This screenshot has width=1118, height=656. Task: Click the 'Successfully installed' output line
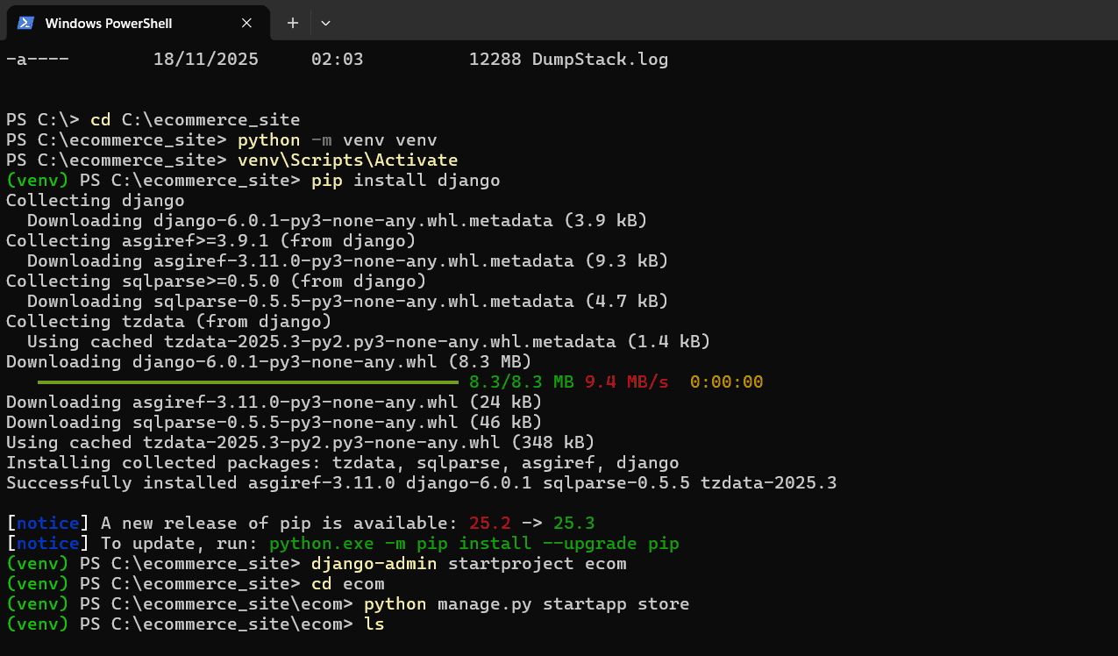click(422, 483)
